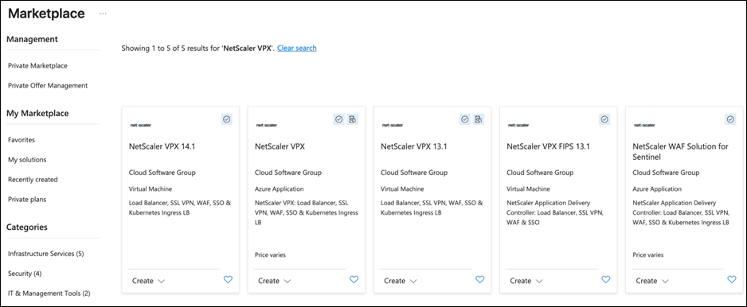Click 'Virtual Machine' on NetScaler VPX 14.1 card
Screen dimensions: 747x307
tap(151, 189)
